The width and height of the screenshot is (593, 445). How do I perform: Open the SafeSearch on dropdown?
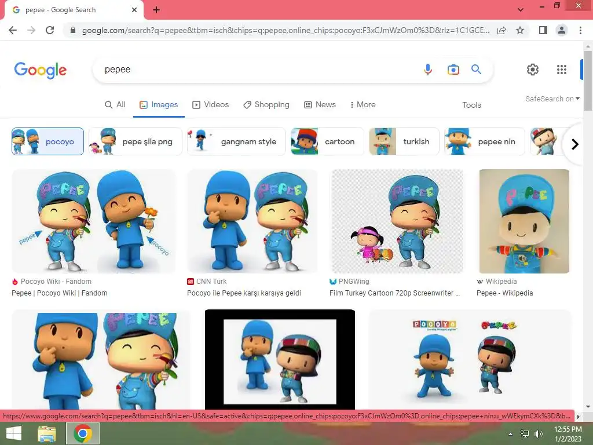point(552,99)
